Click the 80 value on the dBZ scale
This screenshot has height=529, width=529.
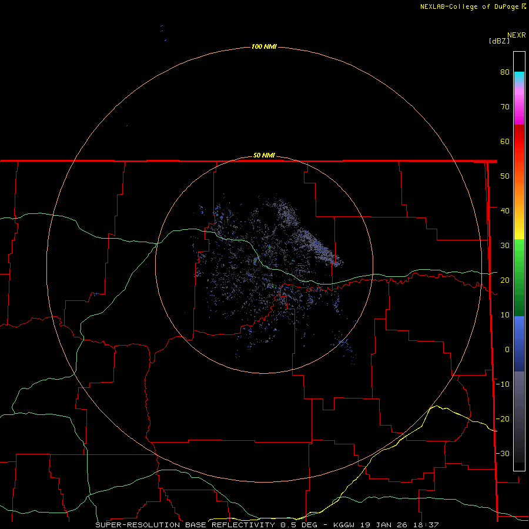coord(505,72)
